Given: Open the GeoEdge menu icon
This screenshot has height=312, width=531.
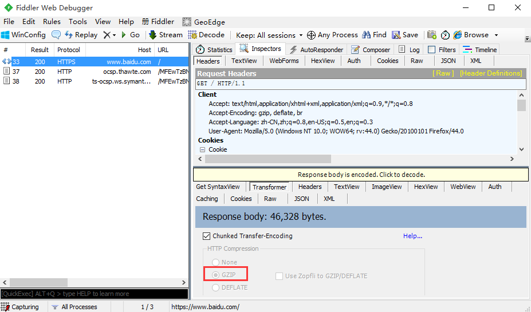Looking at the screenshot, I should click(x=187, y=22).
